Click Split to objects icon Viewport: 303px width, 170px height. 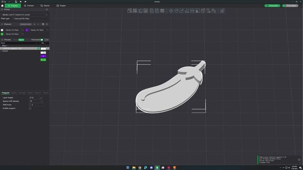[x=151, y=11]
